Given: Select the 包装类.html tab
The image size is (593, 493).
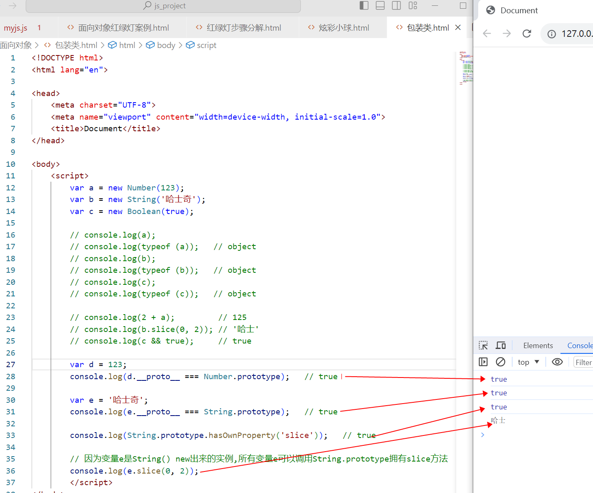Looking at the screenshot, I should [x=428, y=28].
